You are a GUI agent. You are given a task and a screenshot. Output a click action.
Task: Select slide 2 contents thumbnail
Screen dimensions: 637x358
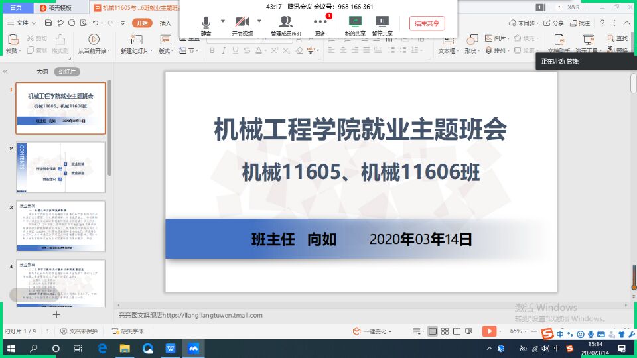click(60, 167)
